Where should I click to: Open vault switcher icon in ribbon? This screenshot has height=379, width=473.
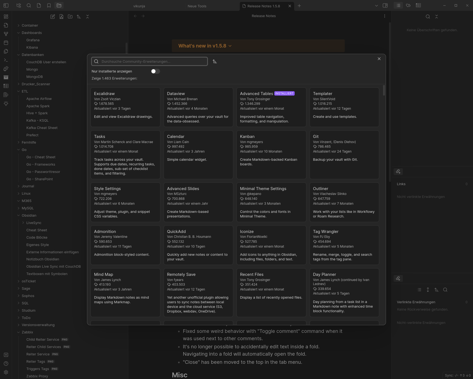[x=6, y=355]
